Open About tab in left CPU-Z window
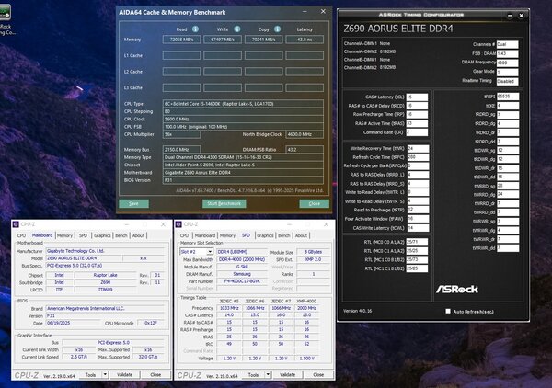The image size is (552, 388). (138, 235)
